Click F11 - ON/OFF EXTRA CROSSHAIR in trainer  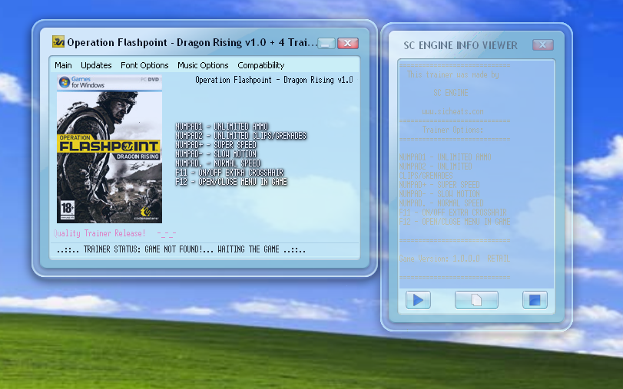click(230, 173)
